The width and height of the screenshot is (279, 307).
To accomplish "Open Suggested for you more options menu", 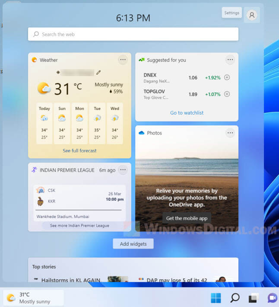I will (x=230, y=60).
